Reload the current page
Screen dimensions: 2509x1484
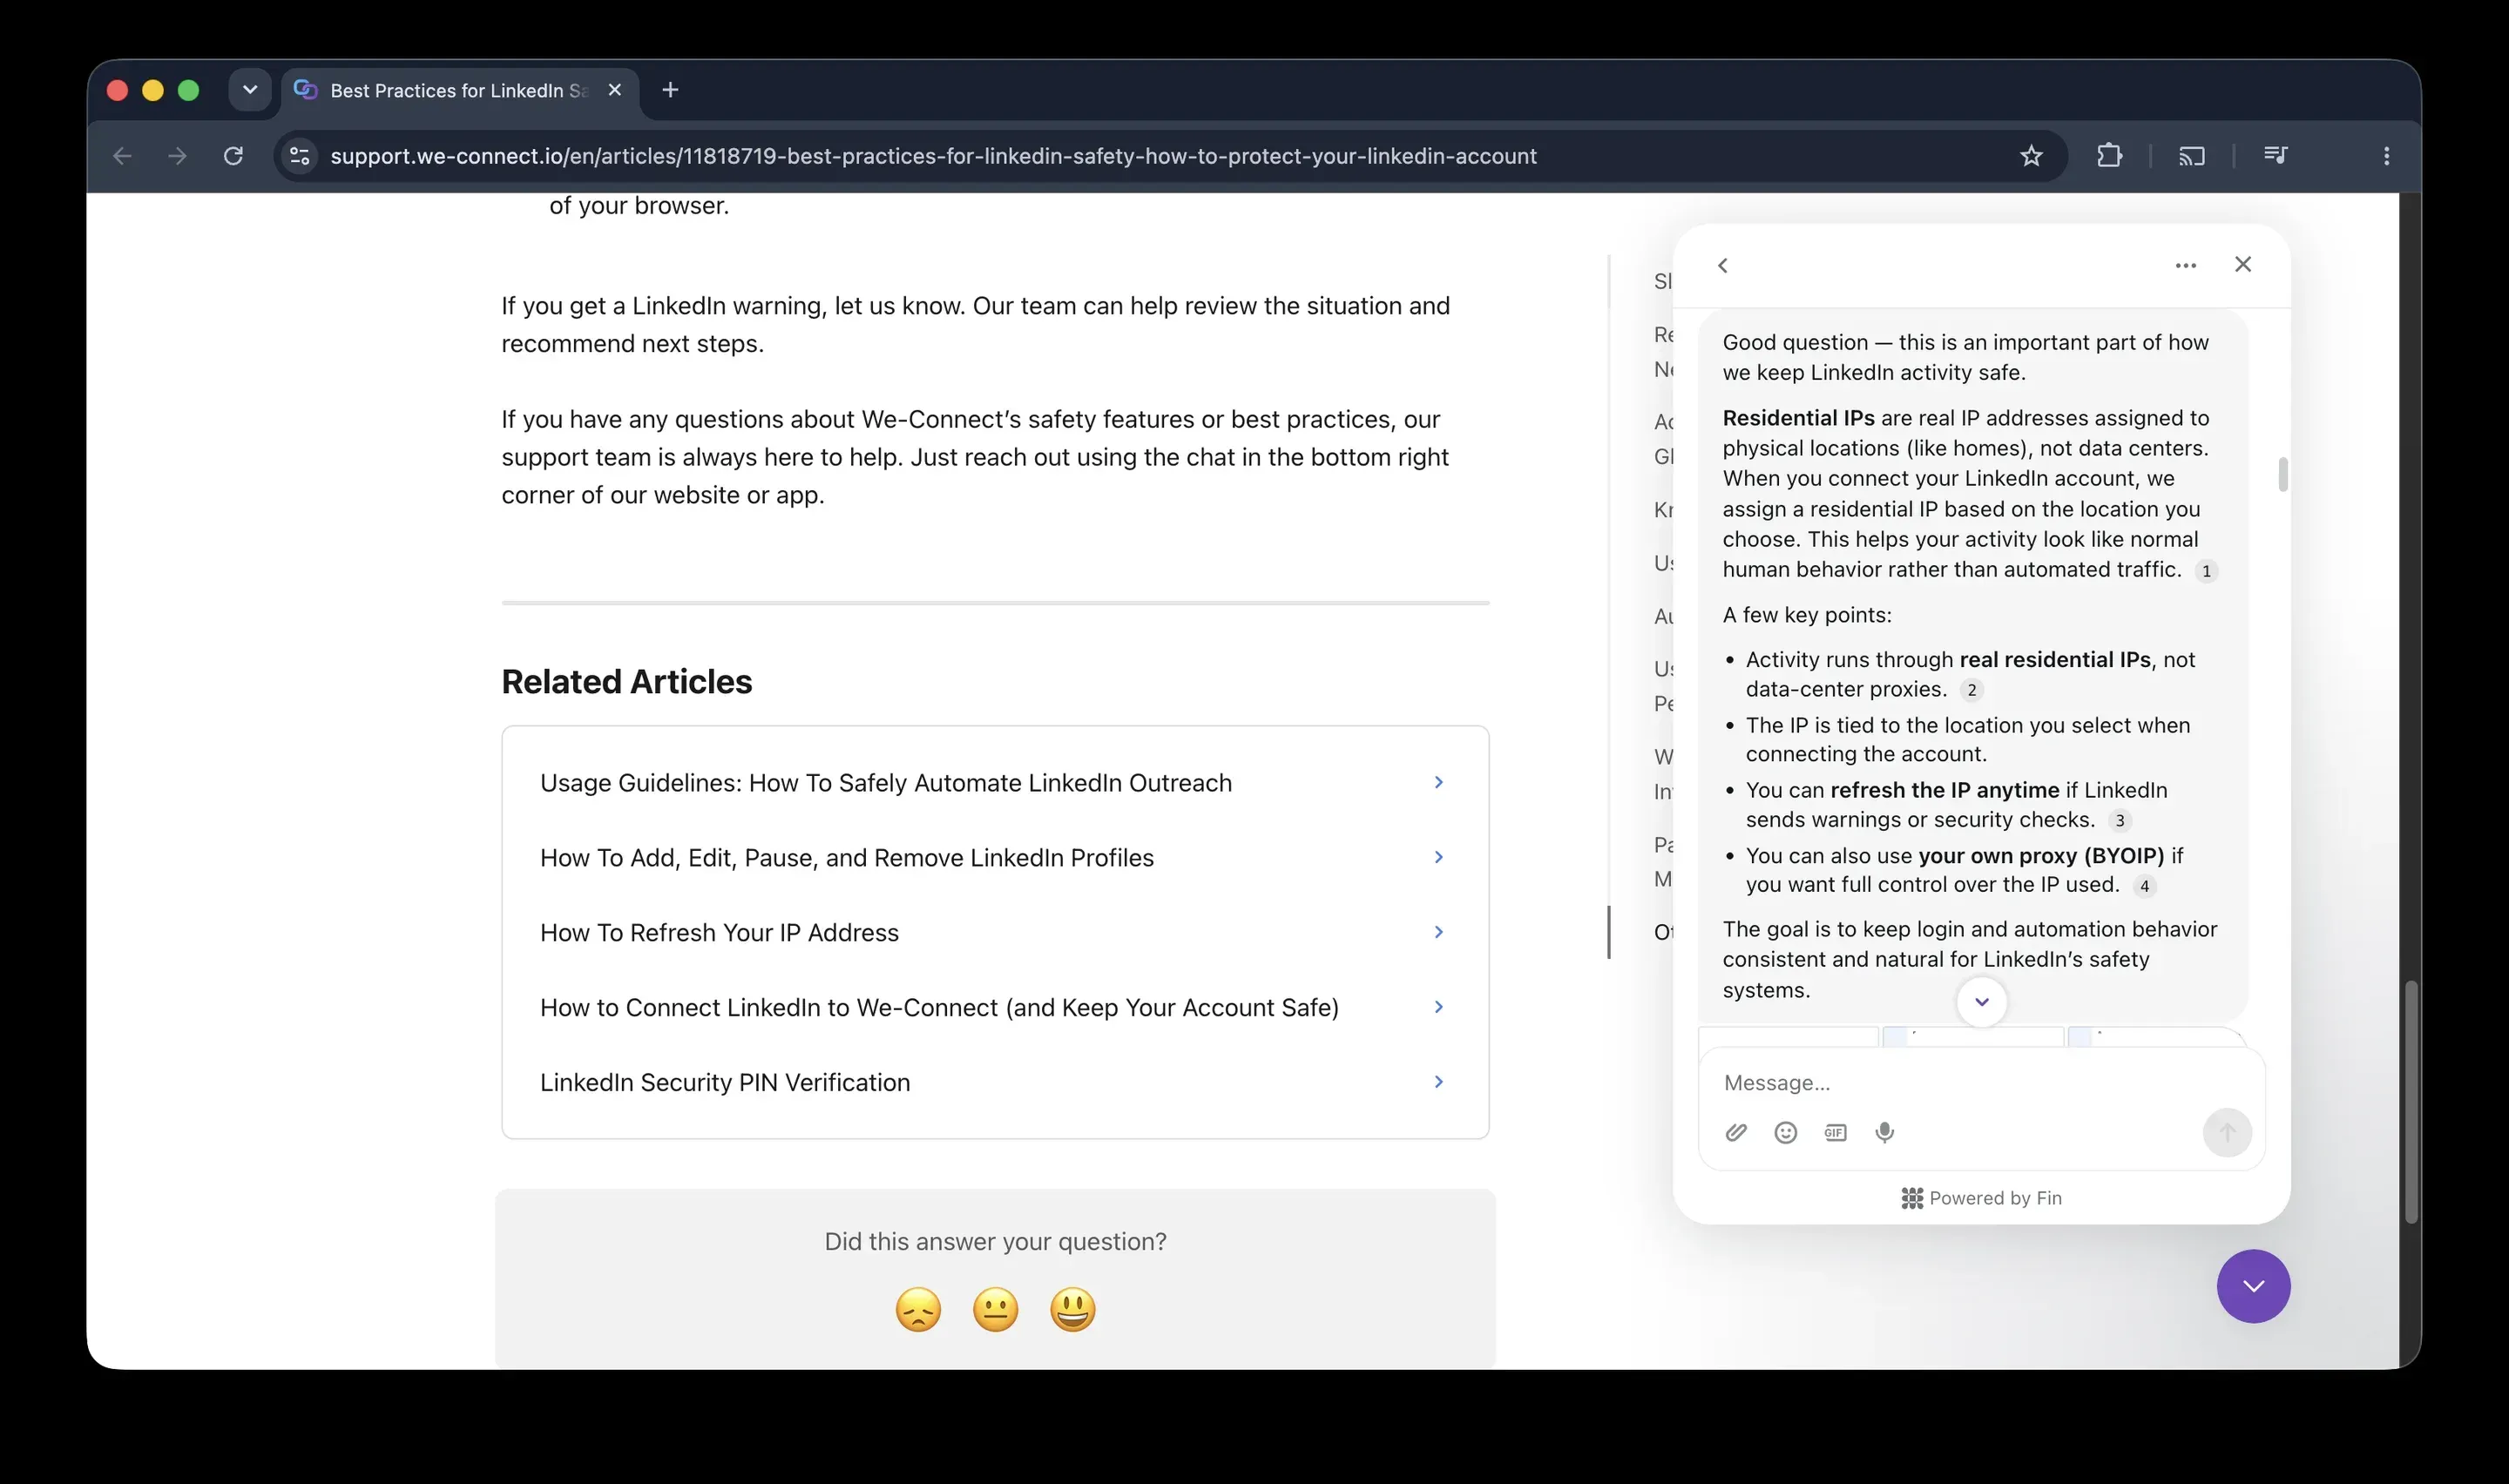point(233,156)
